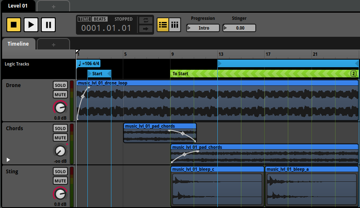Click the lower pad_chords fade-in curve handle
The image size is (360, 208).
click(184, 154)
